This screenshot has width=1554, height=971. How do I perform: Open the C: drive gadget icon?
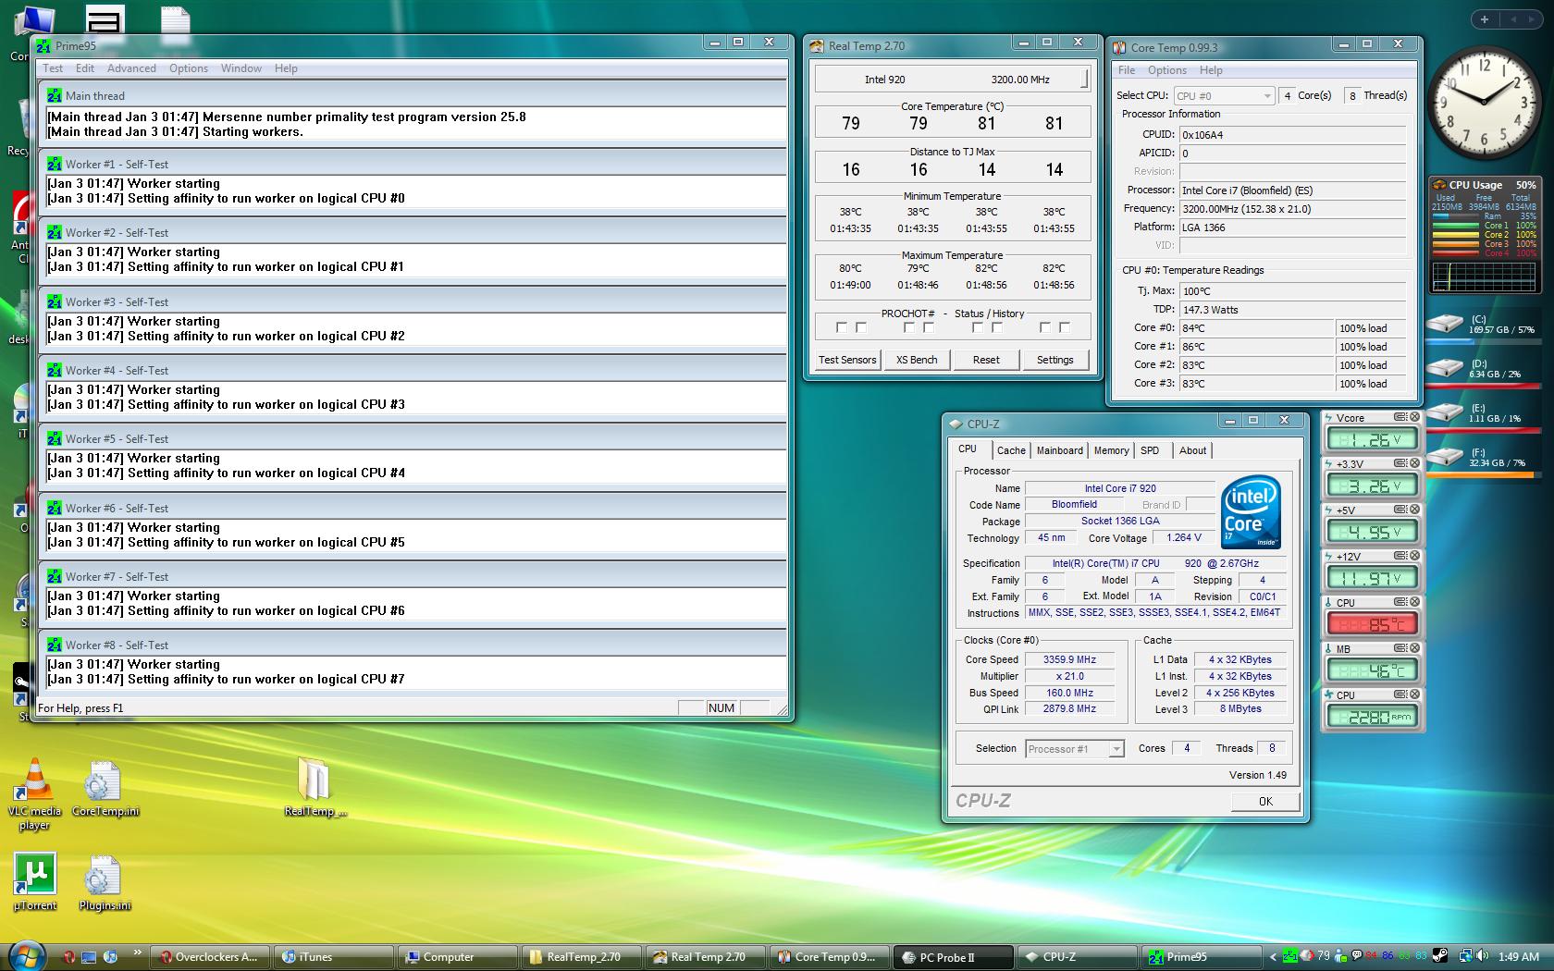coord(1445,325)
